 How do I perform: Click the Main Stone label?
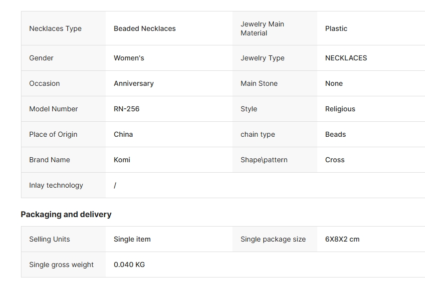259,83
